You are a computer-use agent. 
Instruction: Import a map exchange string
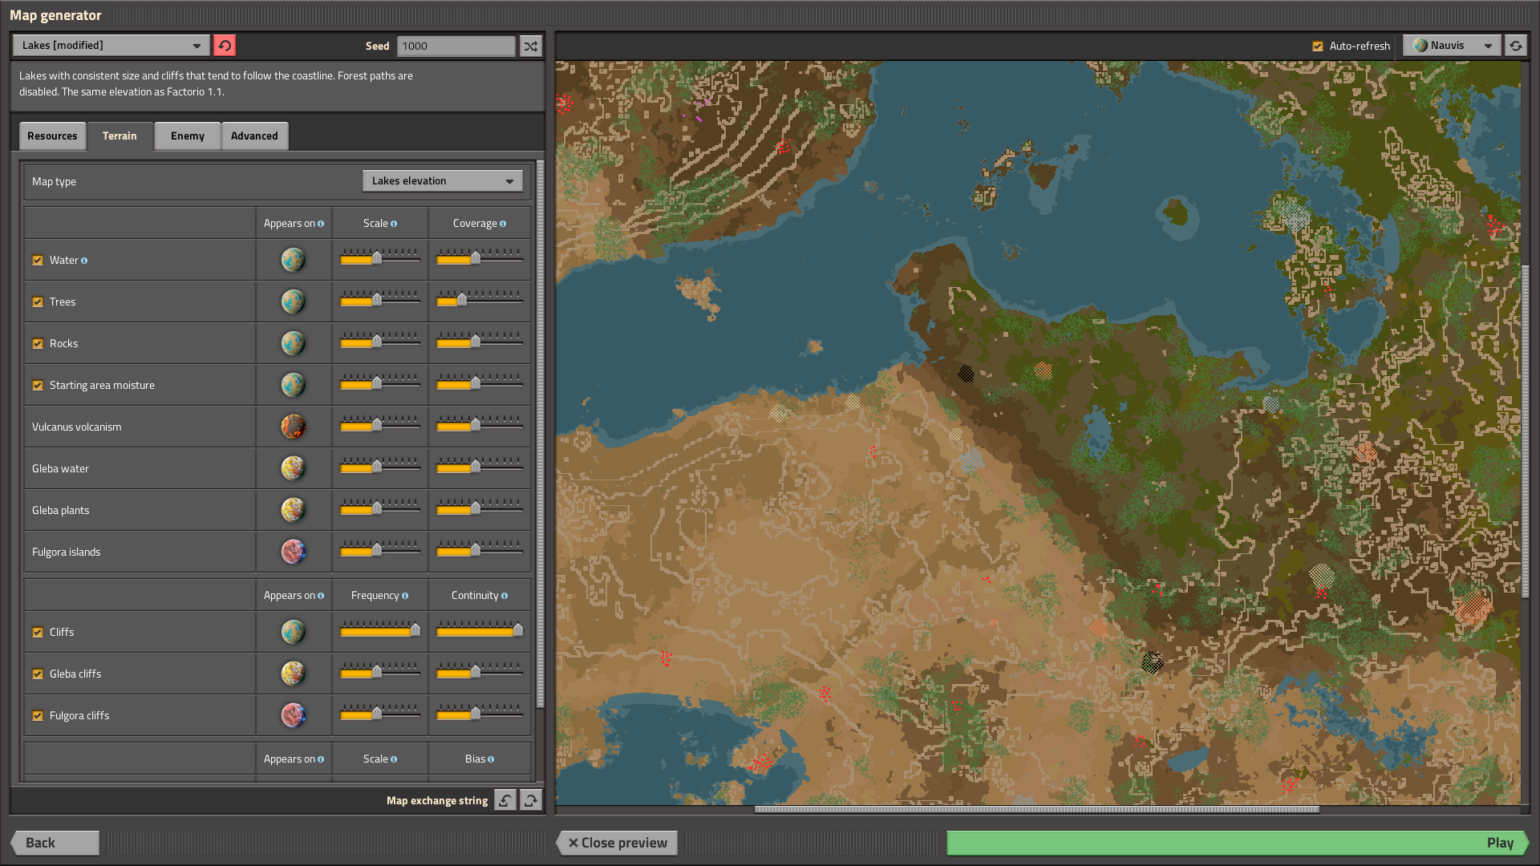[x=505, y=800]
